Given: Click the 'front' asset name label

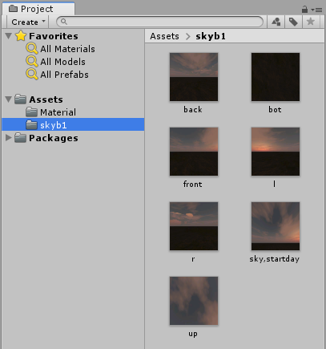Looking at the screenshot, I should [x=193, y=185].
